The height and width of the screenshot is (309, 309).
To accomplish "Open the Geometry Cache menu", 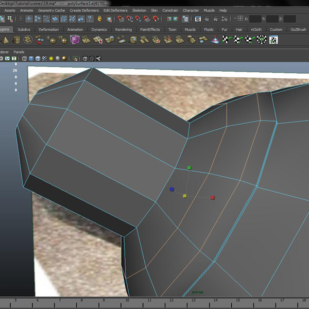I will pos(51,10).
